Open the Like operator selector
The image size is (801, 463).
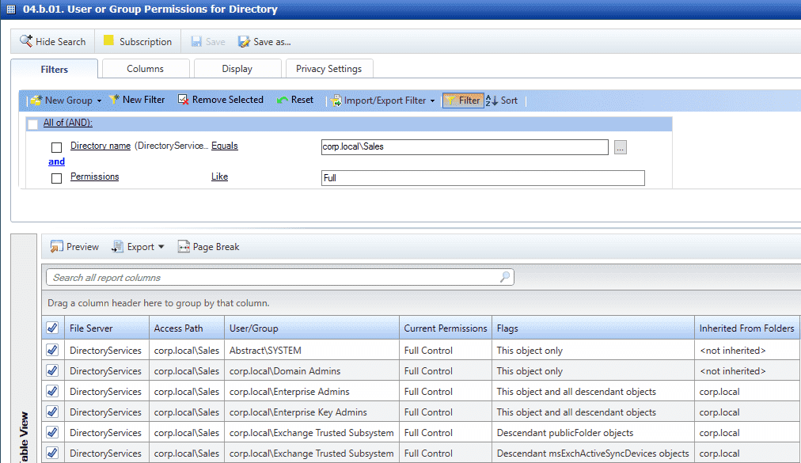(220, 176)
